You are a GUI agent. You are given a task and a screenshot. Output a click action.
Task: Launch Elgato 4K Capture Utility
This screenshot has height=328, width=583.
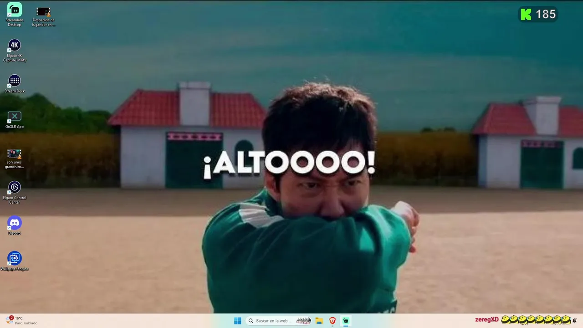15,50
